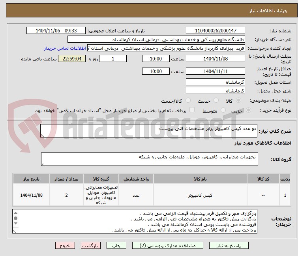Click the row number 1 cell
The height and width of the screenshot is (256, 298).
285,195
